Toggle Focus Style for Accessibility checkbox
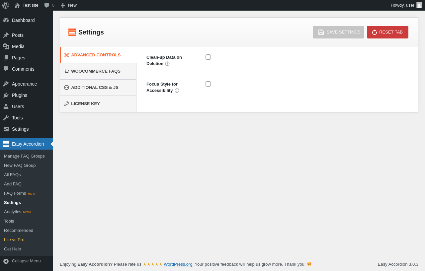This screenshot has height=271, width=425. click(x=208, y=84)
